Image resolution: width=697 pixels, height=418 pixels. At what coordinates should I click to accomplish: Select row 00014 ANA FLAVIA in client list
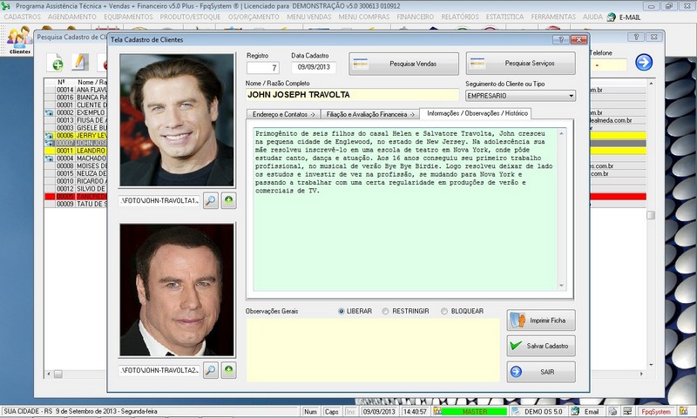tap(76, 90)
